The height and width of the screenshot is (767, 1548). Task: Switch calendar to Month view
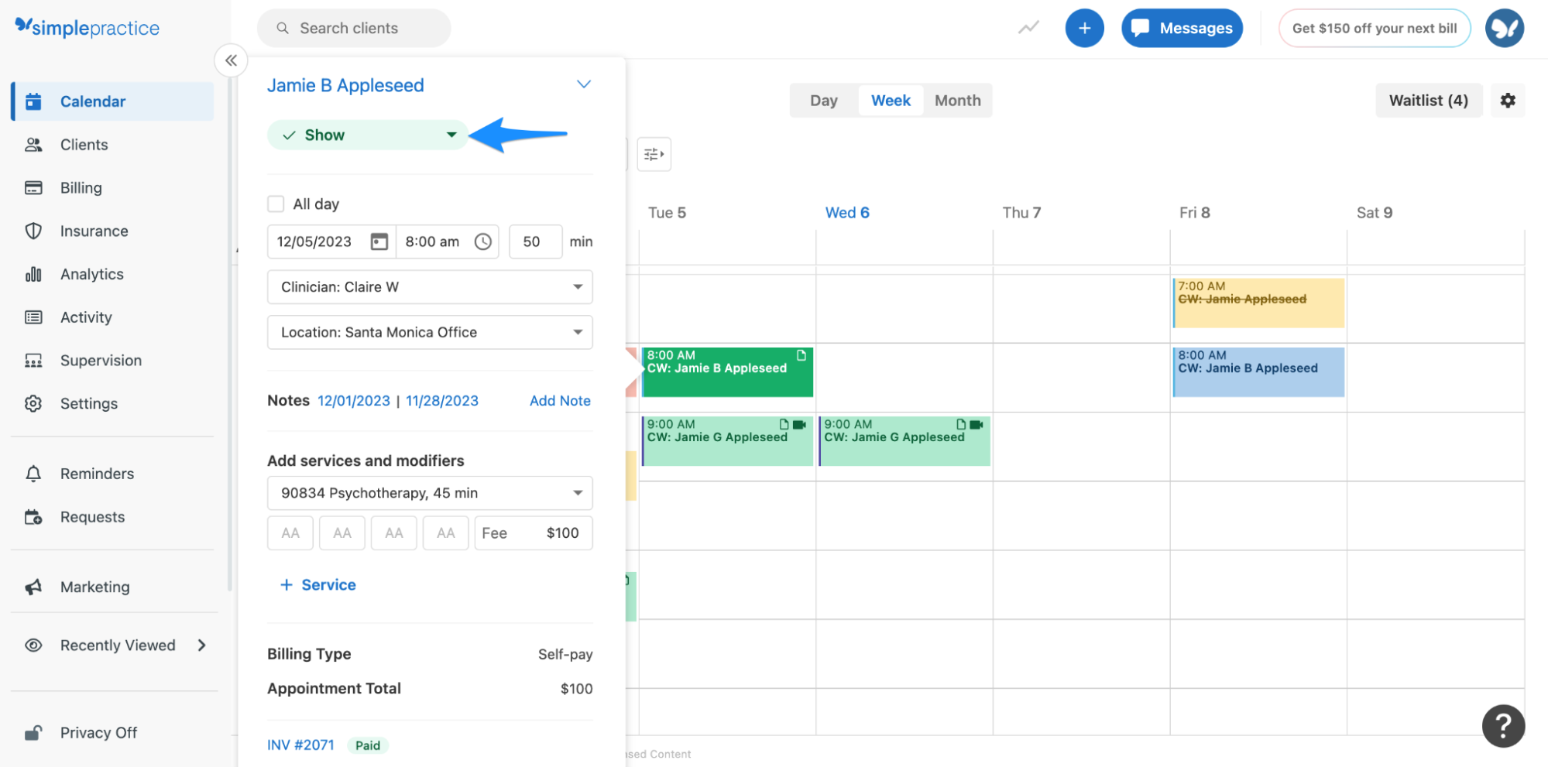[x=957, y=100]
